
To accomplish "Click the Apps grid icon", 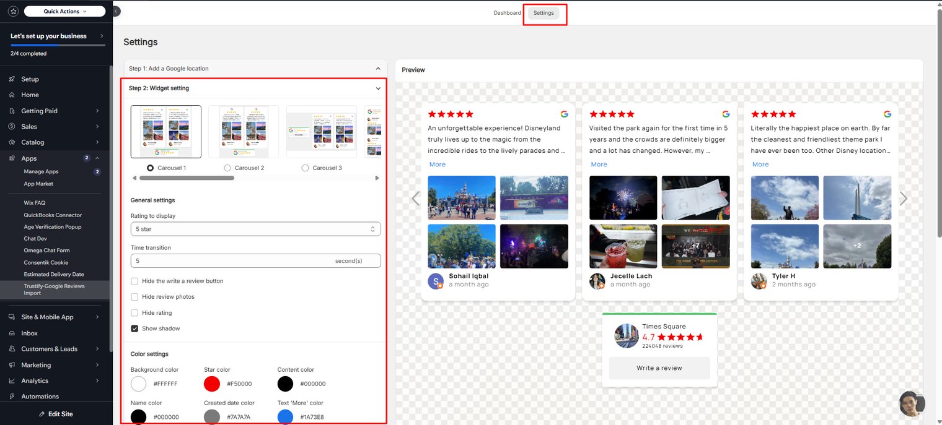I will point(12,158).
